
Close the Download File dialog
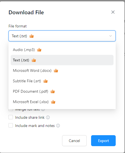113,12
